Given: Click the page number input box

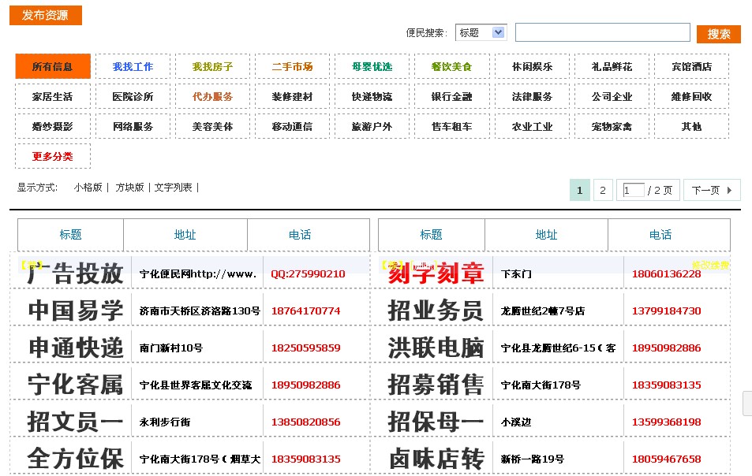Looking at the screenshot, I should tap(633, 190).
